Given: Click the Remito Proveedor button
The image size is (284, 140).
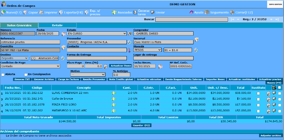Looking at the screenshot, I should pos(94,79).
